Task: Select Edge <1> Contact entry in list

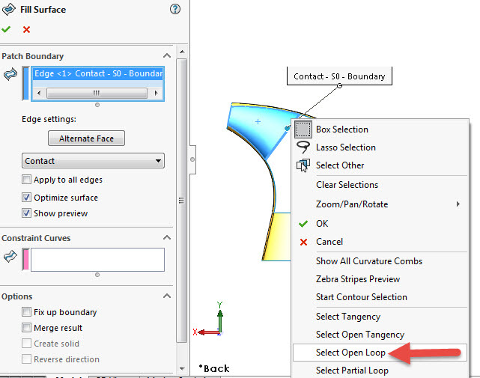Action: pos(98,73)
